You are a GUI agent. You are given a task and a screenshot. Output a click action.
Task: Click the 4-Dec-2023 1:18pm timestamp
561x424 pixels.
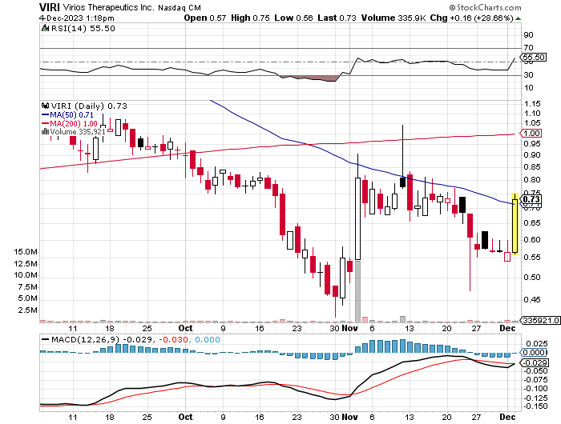(77, 18)
